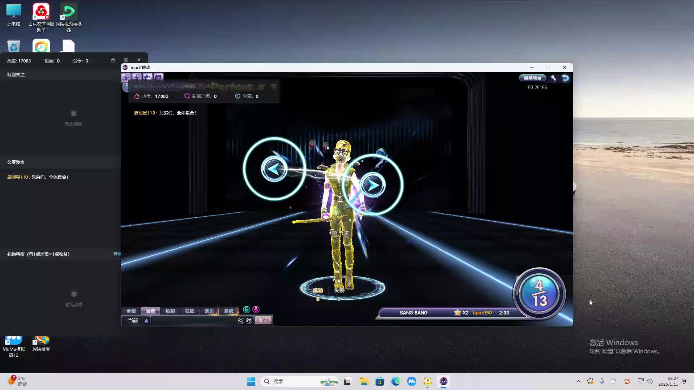The image size is (694, 390).
Task: Click into the chat message input field
Action: tap(193, 321)
